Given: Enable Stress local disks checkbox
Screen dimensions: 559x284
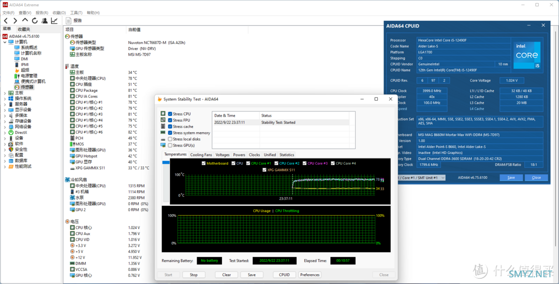Looking at the screenshot, I should 170,139.
